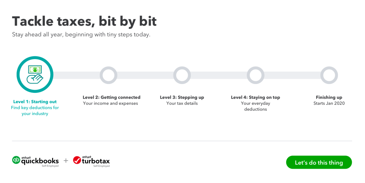
Task: Click the Level 1 money-in-hand icon
Action: (x=35, y=74)
